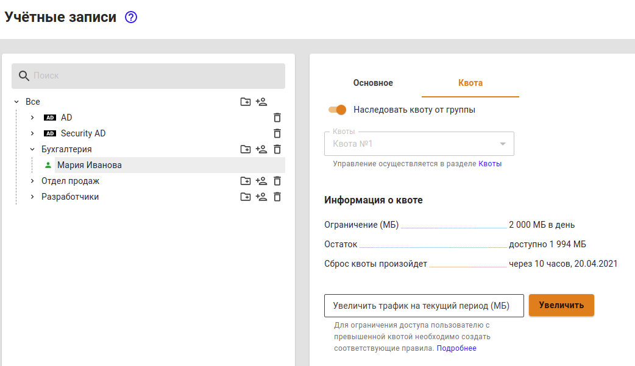Add a subgroup to Бухгалтерия
Image resolution: width=635 pixels, height=366 pixels.
246,149
